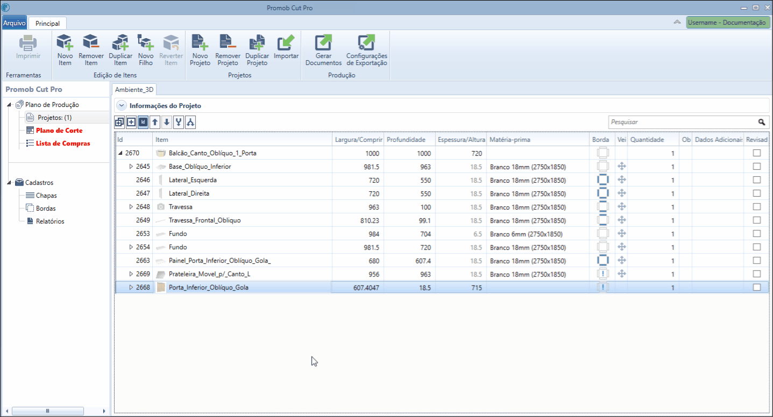Click the Username - Documentação button
The width and height of the screenshot is (773, 417).
click(x=728, y=23)
